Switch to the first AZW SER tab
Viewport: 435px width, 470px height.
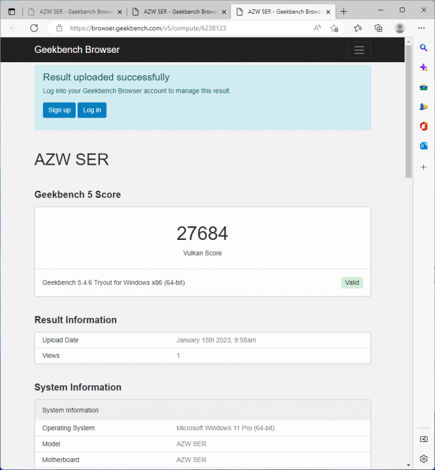click(75, 12)
